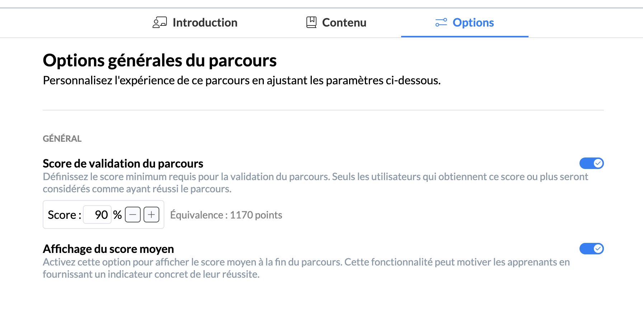Click the GÉNÉRAL section label

(62, 138)
